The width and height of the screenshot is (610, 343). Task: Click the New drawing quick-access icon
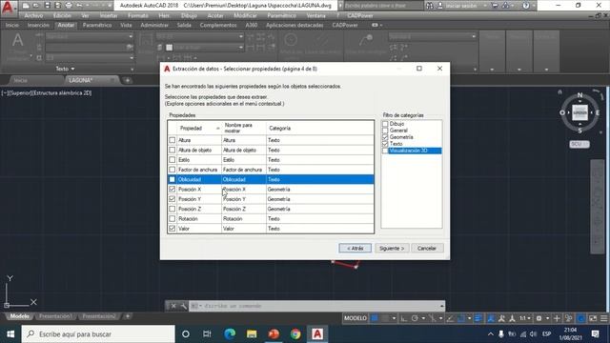[x=26, y=6]
